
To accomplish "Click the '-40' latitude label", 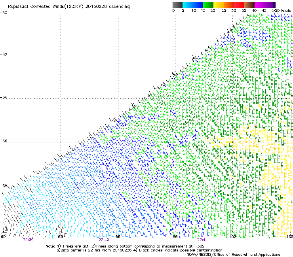I will pos(4,232).
